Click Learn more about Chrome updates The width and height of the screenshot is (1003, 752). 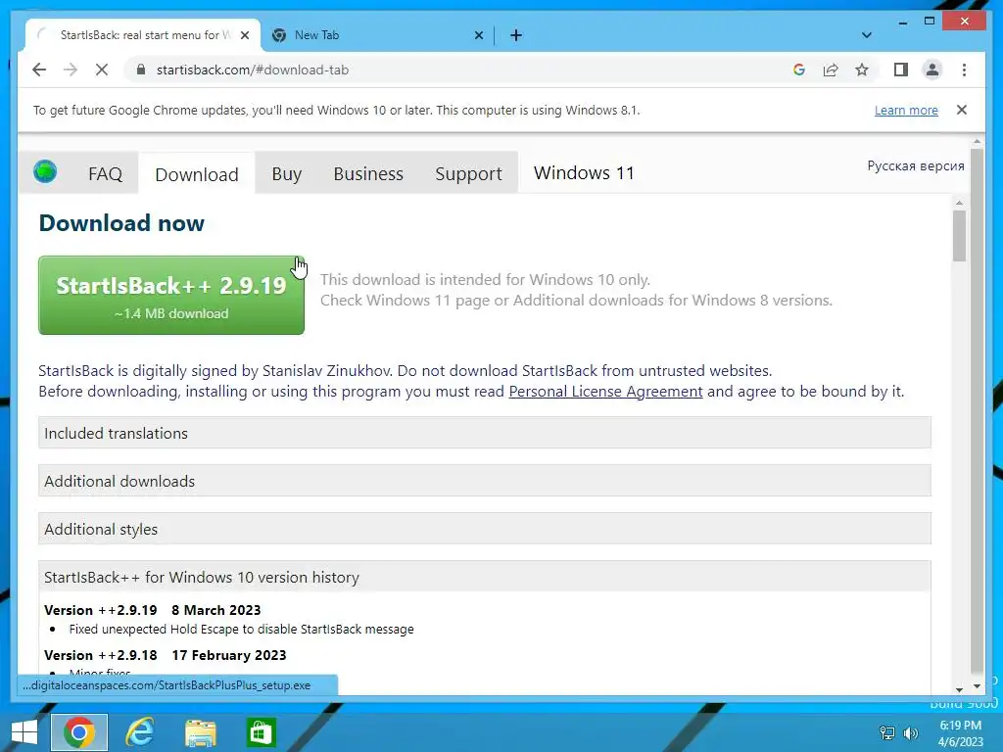click(x=906, y=110)
